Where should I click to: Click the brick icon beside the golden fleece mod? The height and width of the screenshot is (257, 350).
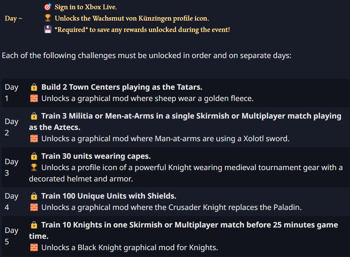click(x=34, y=99)
